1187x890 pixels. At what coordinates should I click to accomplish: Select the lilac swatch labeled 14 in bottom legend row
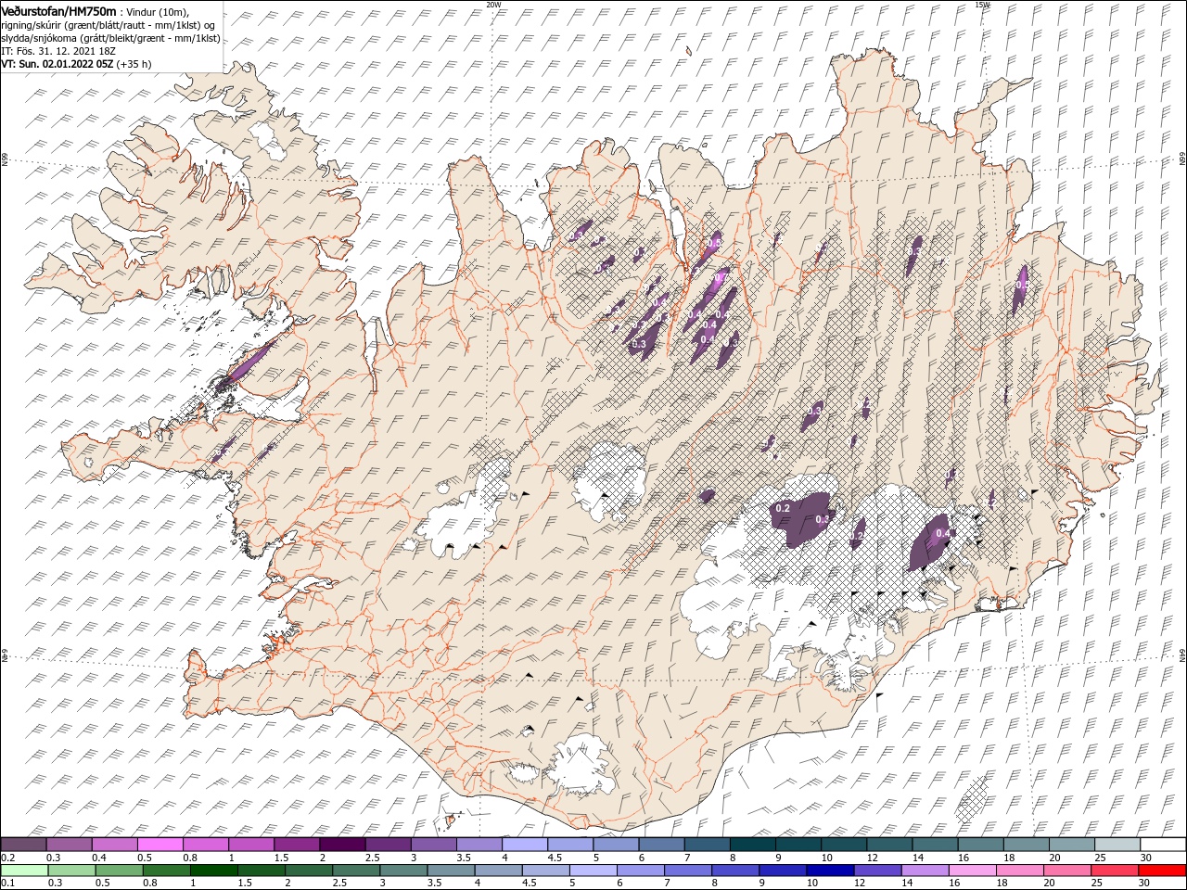(x=925, y=870)
